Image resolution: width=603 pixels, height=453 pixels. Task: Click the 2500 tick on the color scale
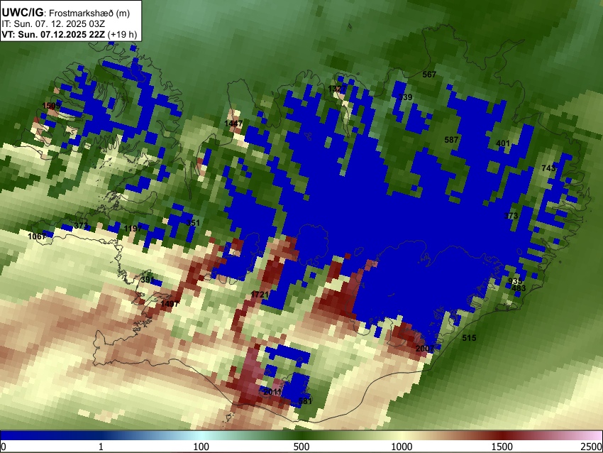(592, 447)
